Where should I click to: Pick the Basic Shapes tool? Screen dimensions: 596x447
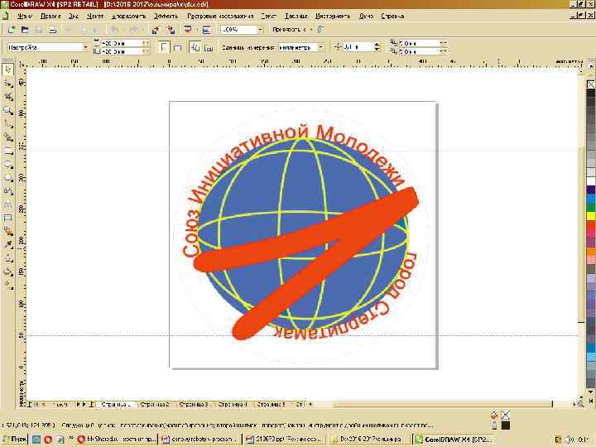8,191
